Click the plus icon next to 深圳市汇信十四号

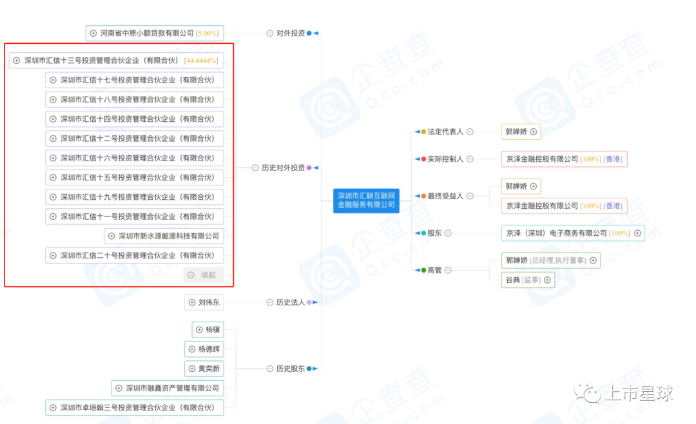53,119
